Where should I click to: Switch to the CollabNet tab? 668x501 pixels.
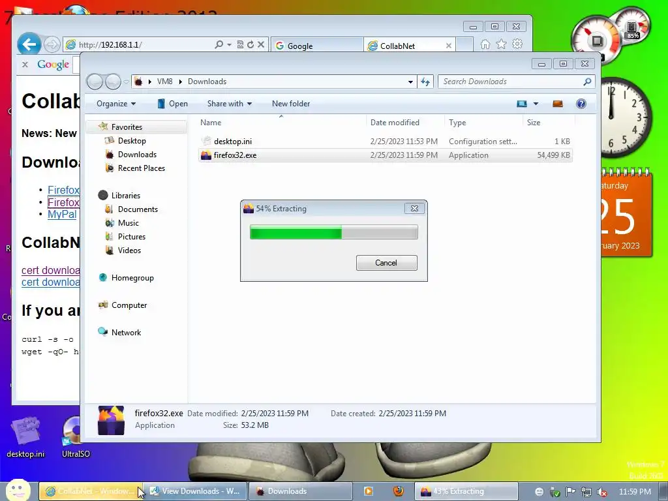[x=410, y=46]
